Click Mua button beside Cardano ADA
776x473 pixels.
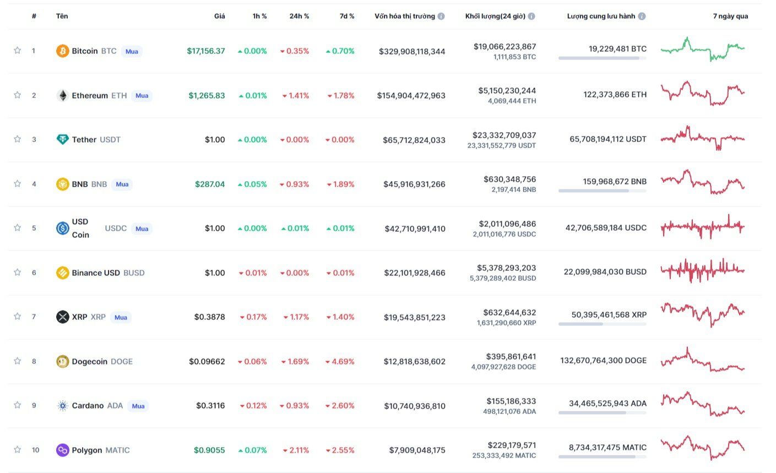tap(138, 406)
